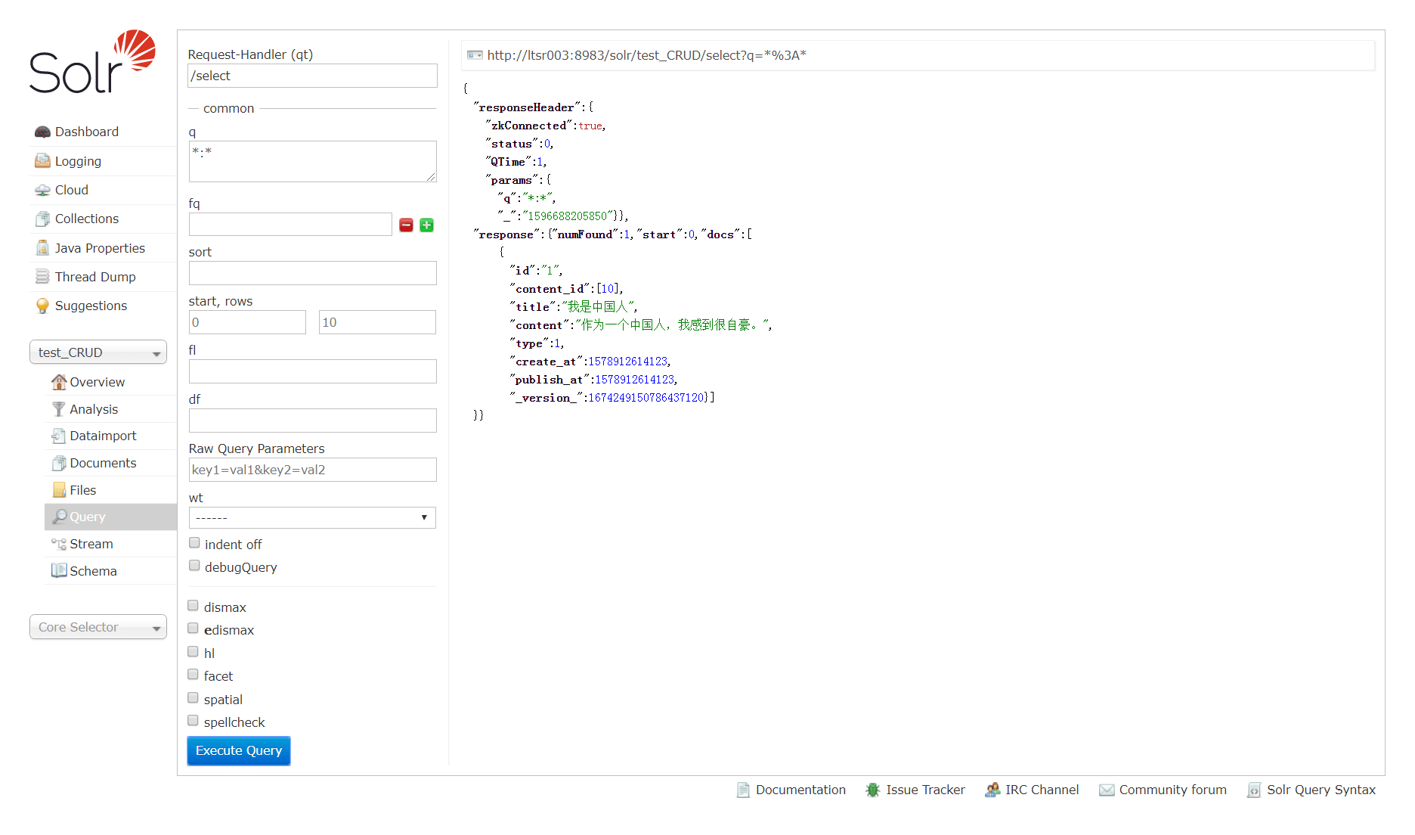The image size is (1415, 835).
Task: Click the Thread Dump icon
Action: click(x=42, y=277)
